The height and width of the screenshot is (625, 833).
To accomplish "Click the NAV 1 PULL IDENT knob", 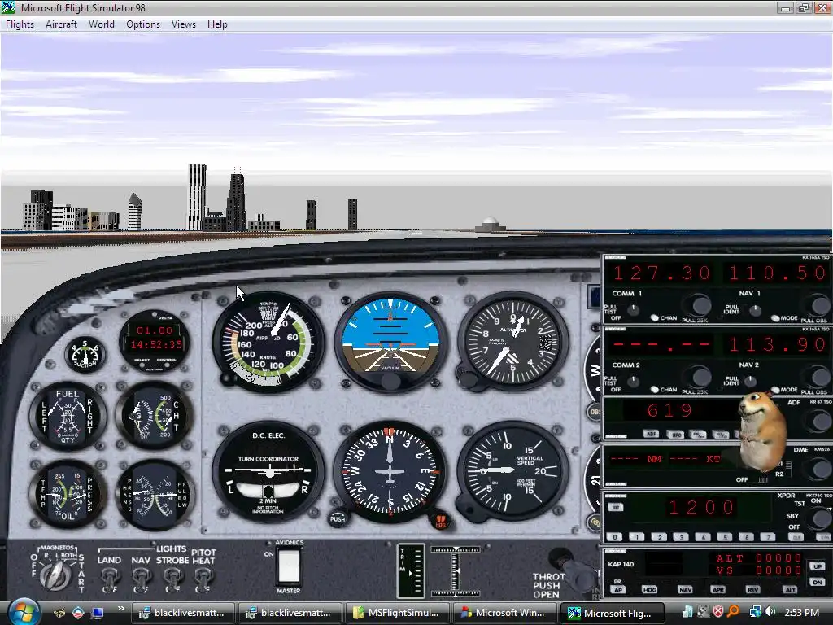I will [x=755, y=310].
